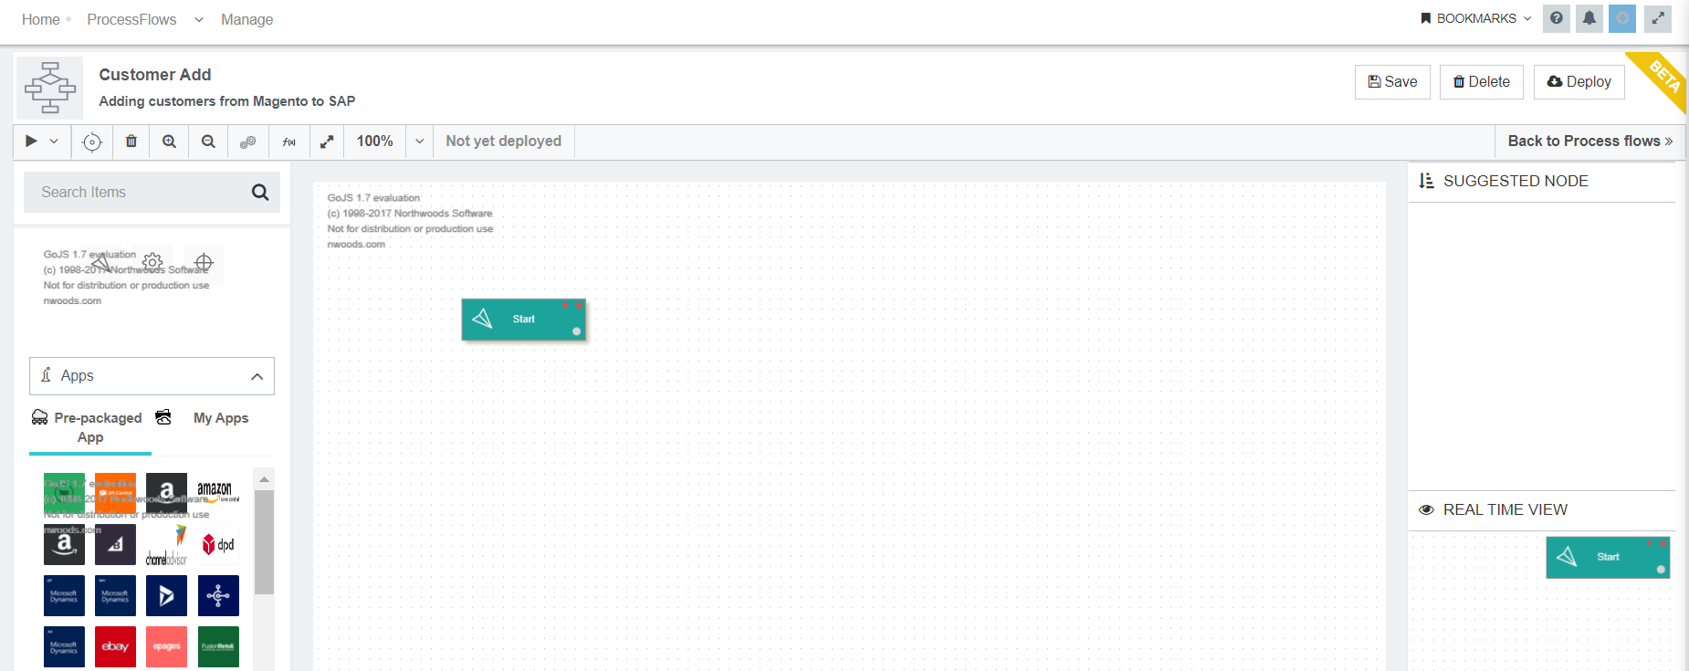Pick the dpd app tile
This screenshot has width=1689, height=671.
tap(218, 545)
